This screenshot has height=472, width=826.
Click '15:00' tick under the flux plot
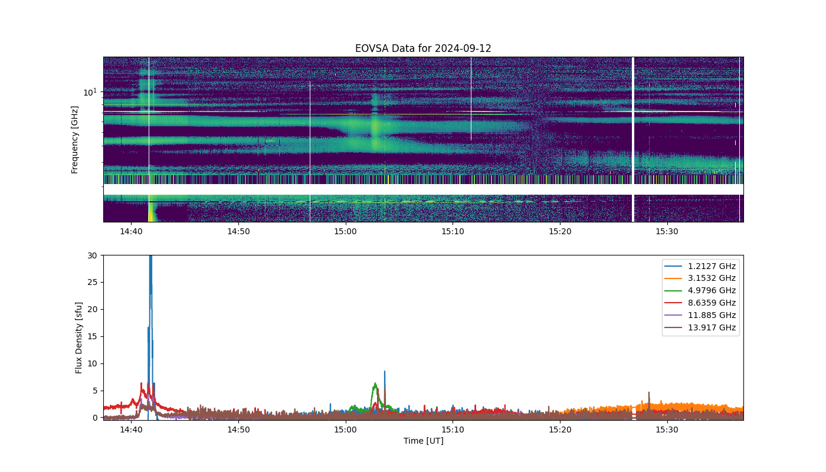pyautogui.click(x=345, y=430)
